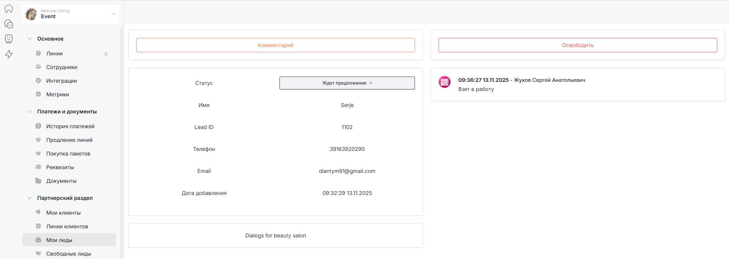Screen dimensions: 729x259
Task: Open Метрики from the sidebar
Action: pyautogui.click(x=58, y=94)
